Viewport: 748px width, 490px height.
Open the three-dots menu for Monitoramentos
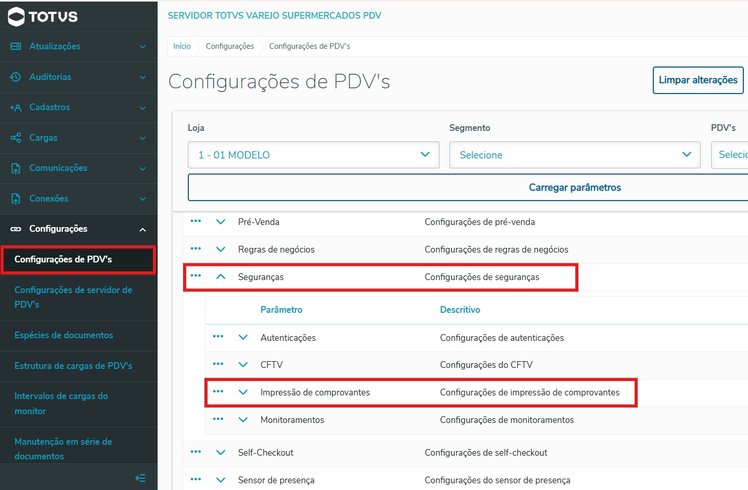[x=218, y=419]
